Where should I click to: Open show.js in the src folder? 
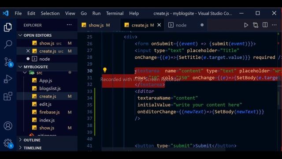pos(47,128)
